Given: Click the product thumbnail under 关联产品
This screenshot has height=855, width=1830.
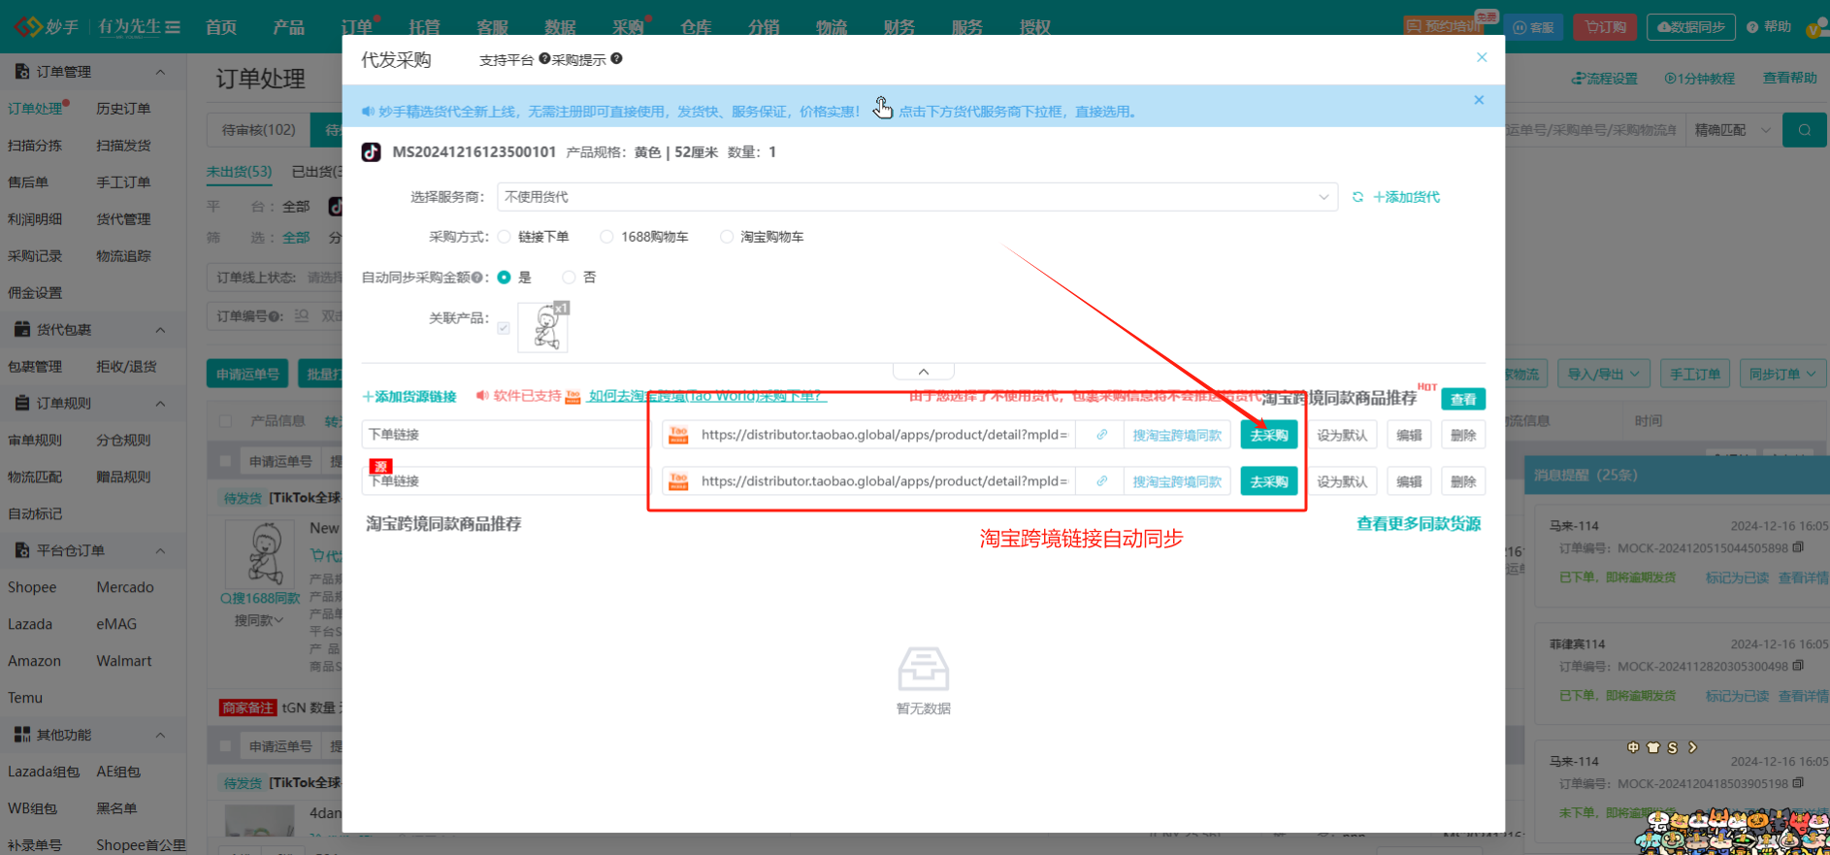Looking at the screenshot, I should click(x=543, y=327).
